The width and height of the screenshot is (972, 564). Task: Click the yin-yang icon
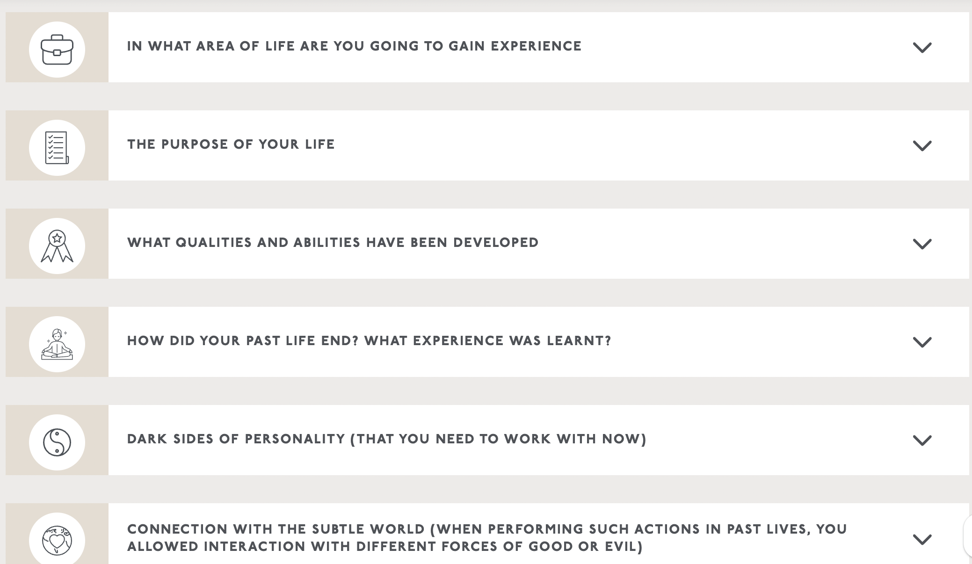[x=57, y=442]
